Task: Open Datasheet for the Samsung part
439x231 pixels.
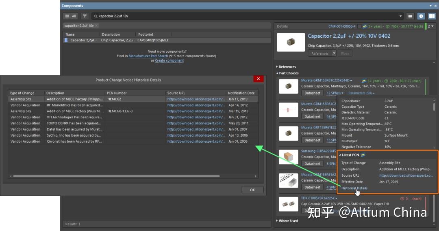Action: point(312,164)
